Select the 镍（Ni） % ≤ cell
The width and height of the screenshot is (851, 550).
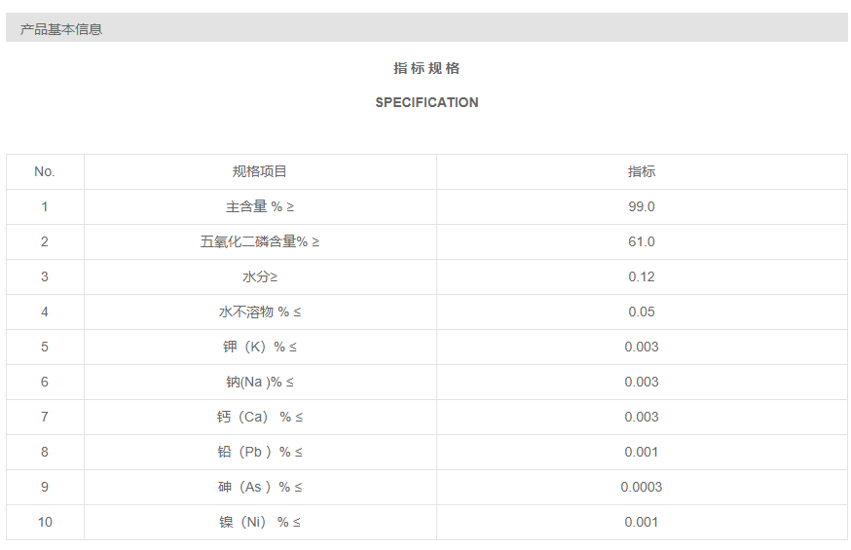click(260, 522)
